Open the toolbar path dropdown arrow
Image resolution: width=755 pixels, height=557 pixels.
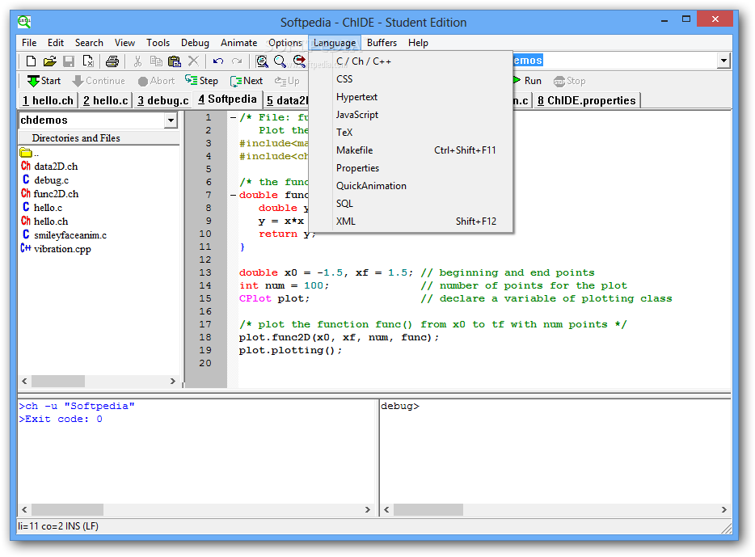tap(723, 61)
